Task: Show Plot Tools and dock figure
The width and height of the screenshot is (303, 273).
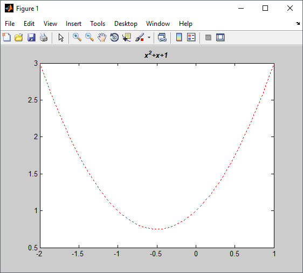Action: click(221, 37)
